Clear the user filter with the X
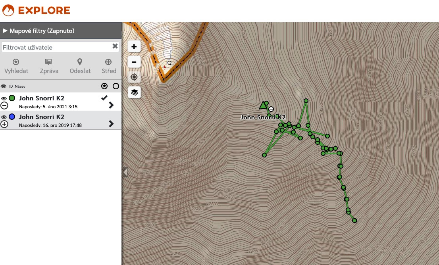 (115, 46)
